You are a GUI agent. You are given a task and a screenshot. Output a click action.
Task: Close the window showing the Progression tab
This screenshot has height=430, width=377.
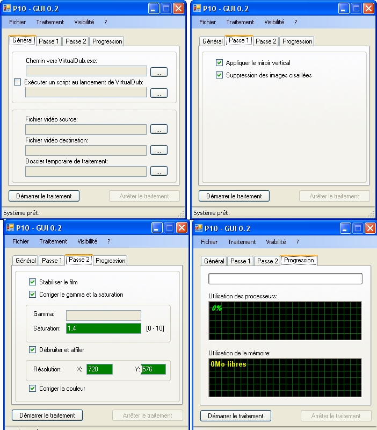(370, 228)
